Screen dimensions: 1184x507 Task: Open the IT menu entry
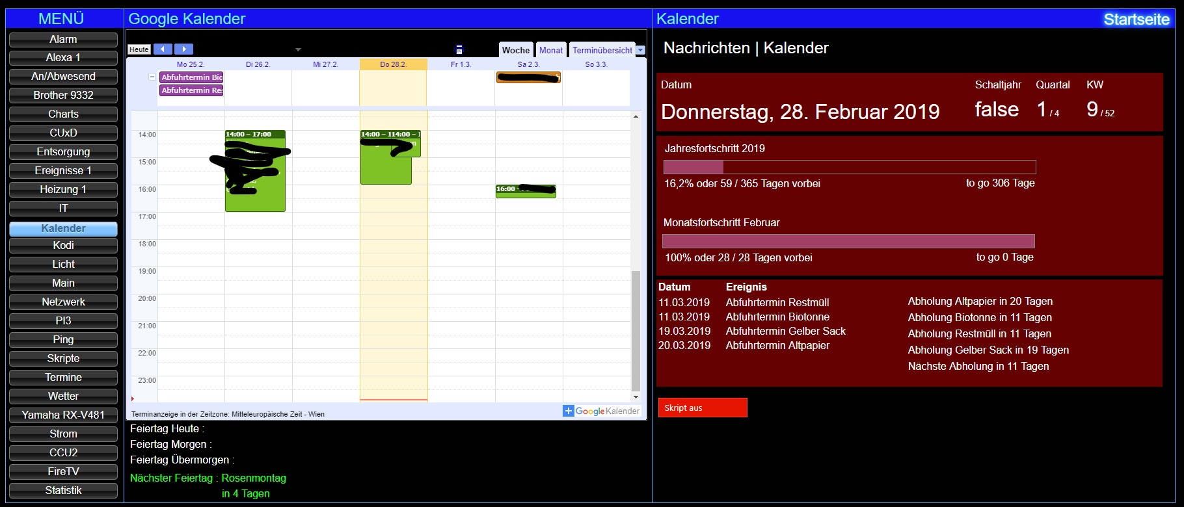(x=63, y=209)
